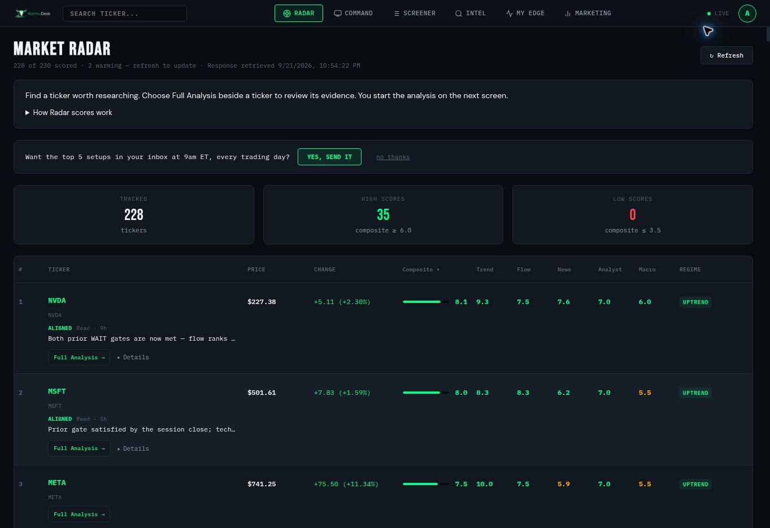Expand 'How Radar scores work'
Screen dimensions: 770x528
(69, 113)
